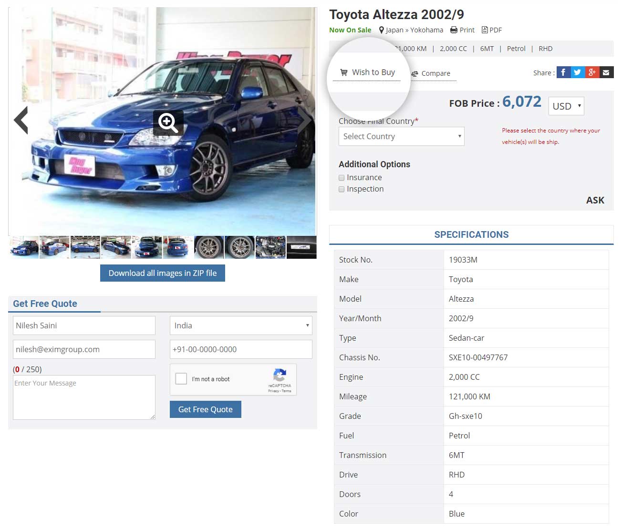The height and width of the screenshot is (528, 632).
Task: Click the Get Free Quote heading tab
Action: click(x=45, y=304)
